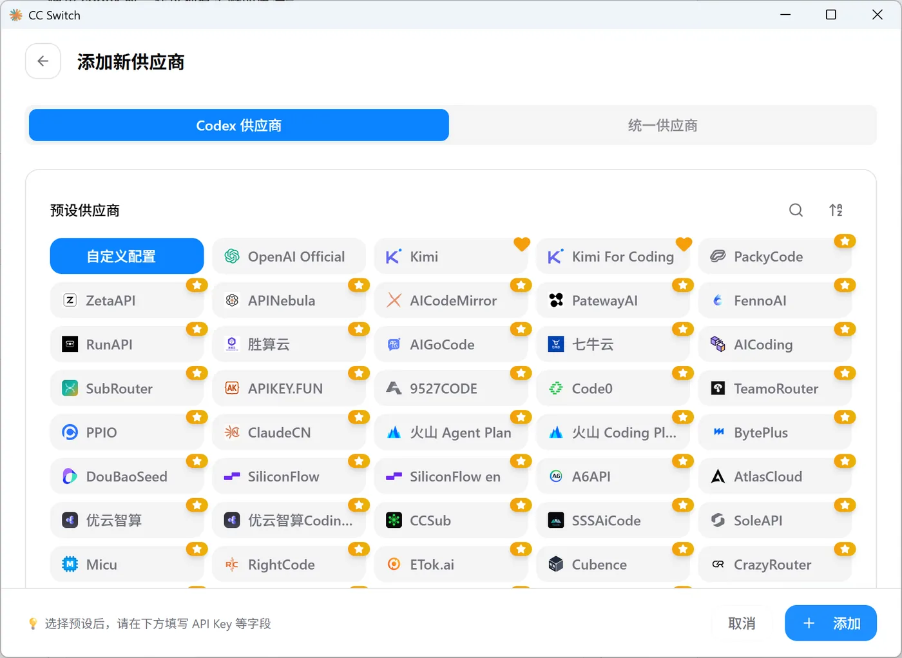Pick the SSSAiCode preset
This screenshot has width=902, height=658.
pos(613,520)
